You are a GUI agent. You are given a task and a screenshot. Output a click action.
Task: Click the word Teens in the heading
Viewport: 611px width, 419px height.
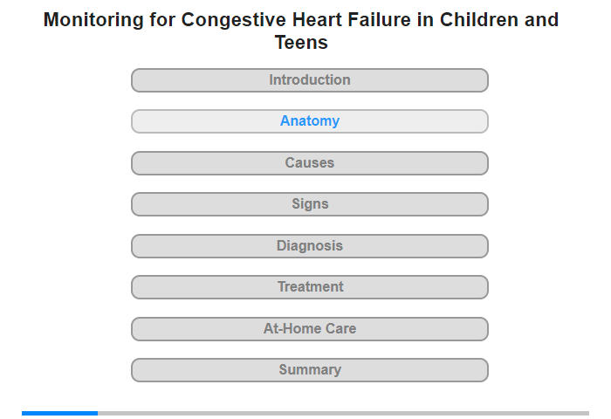pos(301,42)
